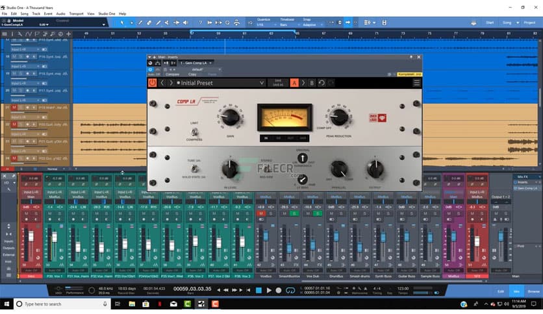Copy A to B with arrow button
This screenshot has width=543, height=314.
point(303,83)
